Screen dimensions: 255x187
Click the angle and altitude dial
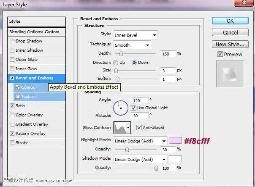click(x=121, y=108)
